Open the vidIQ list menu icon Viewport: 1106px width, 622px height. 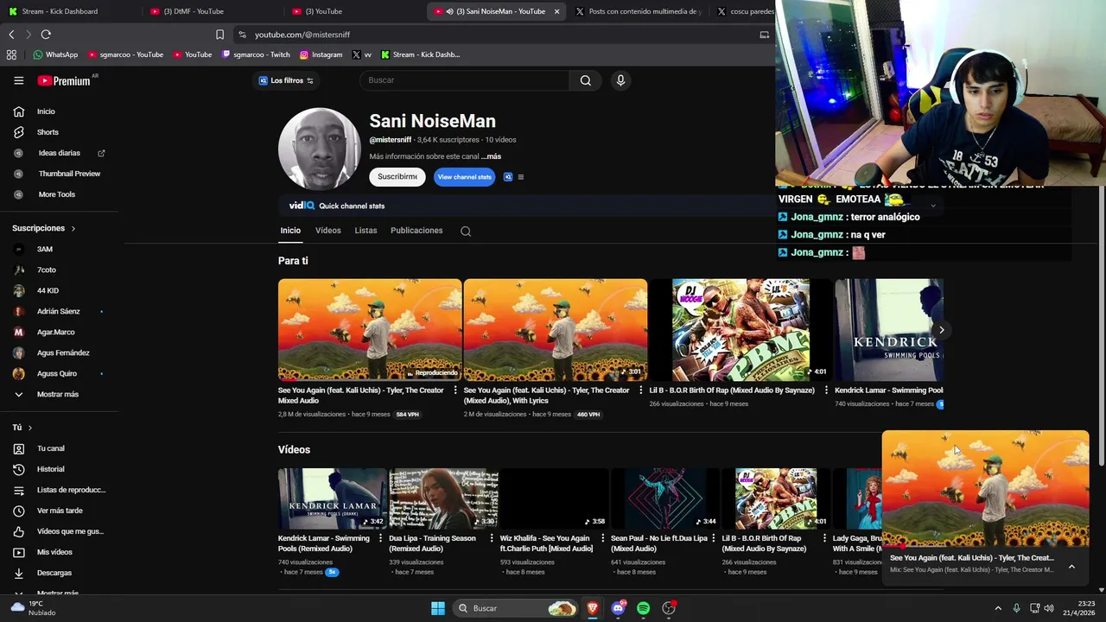520,177
